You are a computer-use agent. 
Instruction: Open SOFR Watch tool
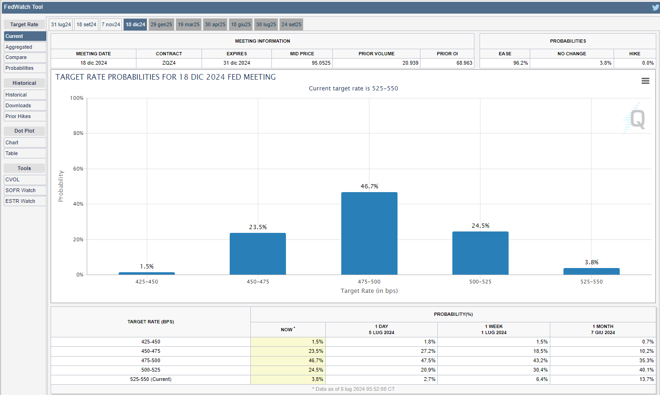25,190
